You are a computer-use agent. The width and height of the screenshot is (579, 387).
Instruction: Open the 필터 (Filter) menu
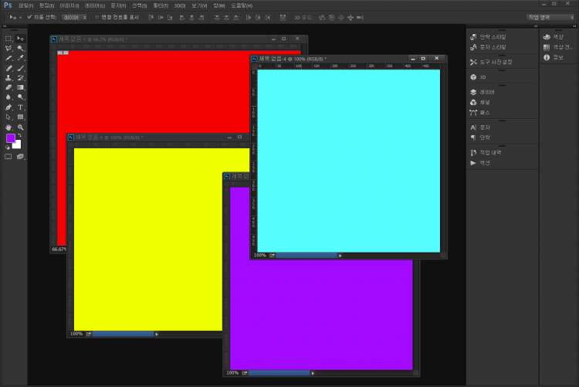161,5
